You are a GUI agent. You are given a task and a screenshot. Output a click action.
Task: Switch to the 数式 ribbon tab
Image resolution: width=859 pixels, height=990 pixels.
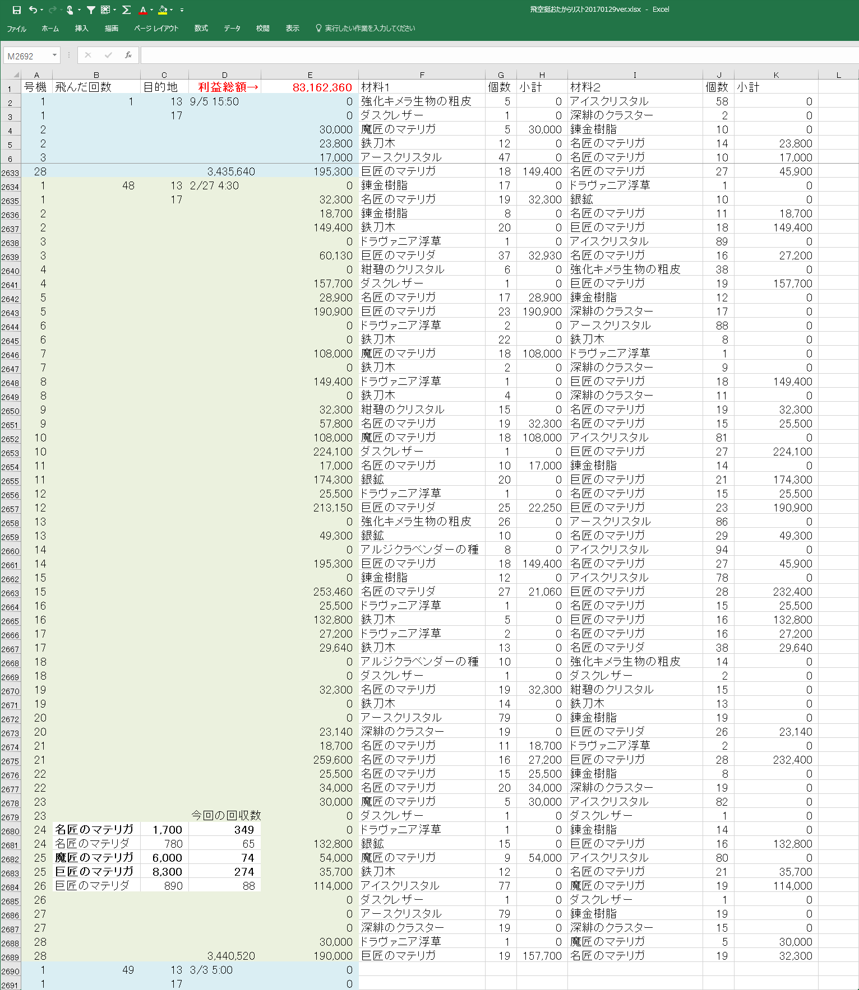click(x=201, y=29)
